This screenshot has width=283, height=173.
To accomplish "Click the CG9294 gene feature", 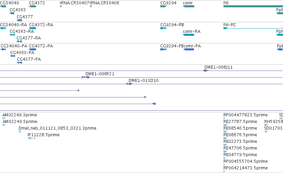I will click(x=163, y=6).
